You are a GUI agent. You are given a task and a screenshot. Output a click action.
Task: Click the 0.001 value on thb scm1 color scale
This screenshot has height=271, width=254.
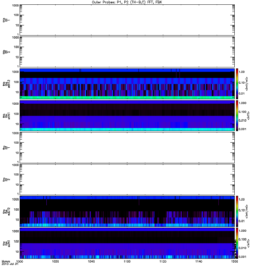click(x=242, y=129)
